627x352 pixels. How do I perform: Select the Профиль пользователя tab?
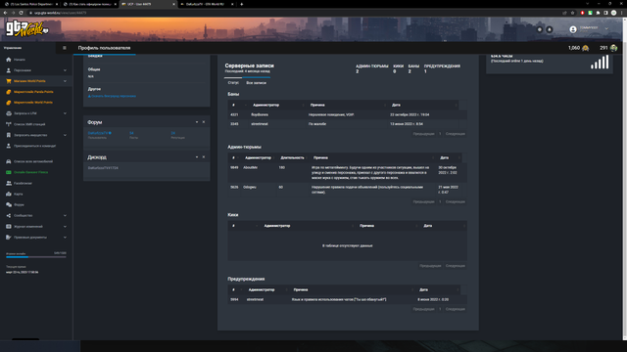104,48
